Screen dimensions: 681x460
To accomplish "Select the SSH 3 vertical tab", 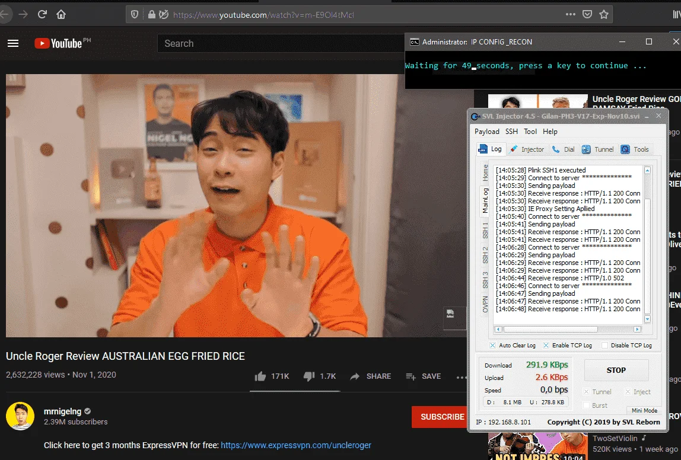I will click(x=485, y=280).
